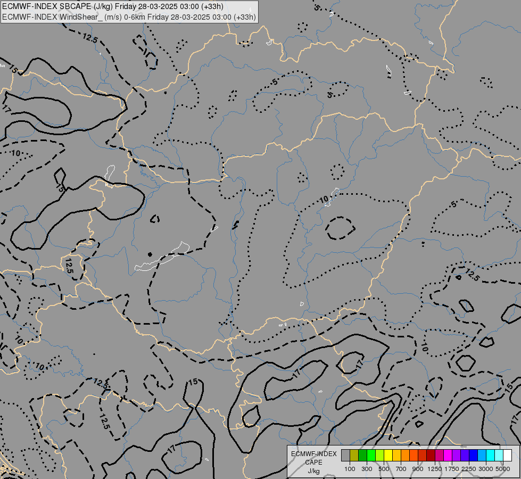This screenshot has height=479, width=521.
Task: Select the dark red swatch left of 1250
Action: [431, 455]
